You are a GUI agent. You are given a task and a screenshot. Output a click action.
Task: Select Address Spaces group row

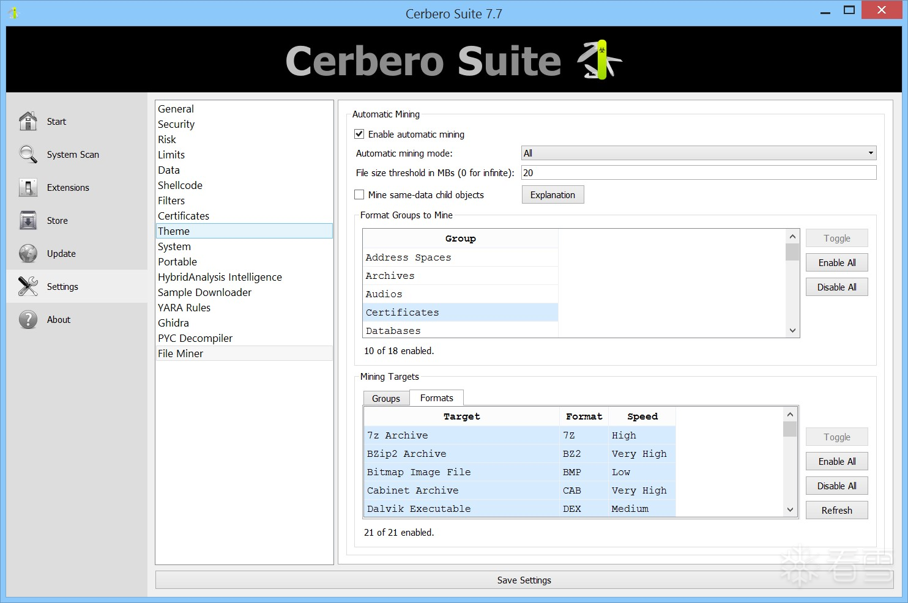point(461,257)
